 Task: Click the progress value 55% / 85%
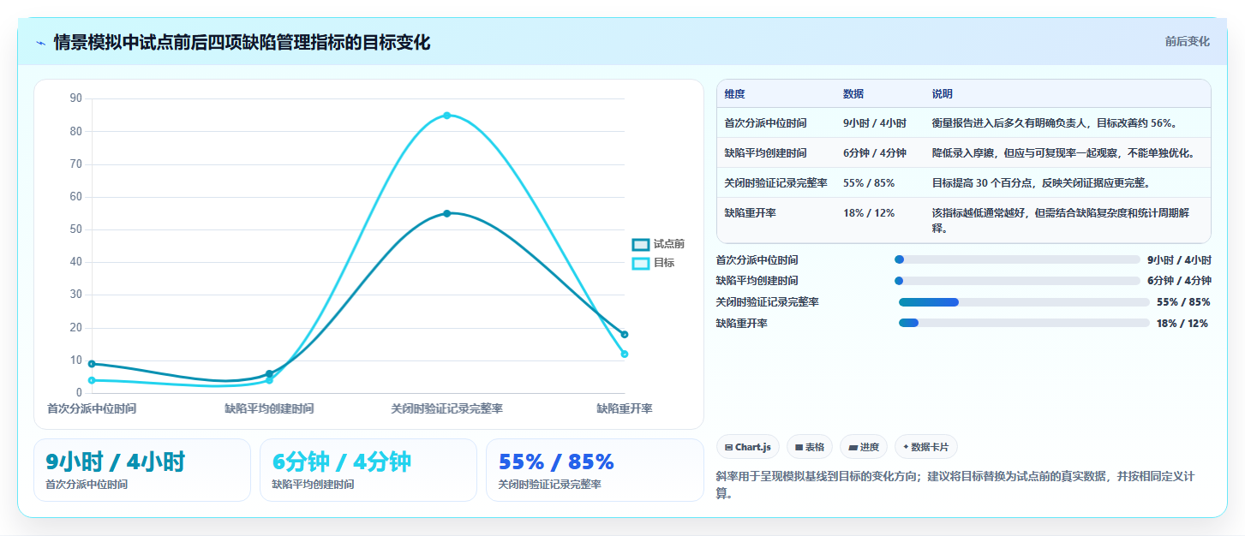[1183, 302]
